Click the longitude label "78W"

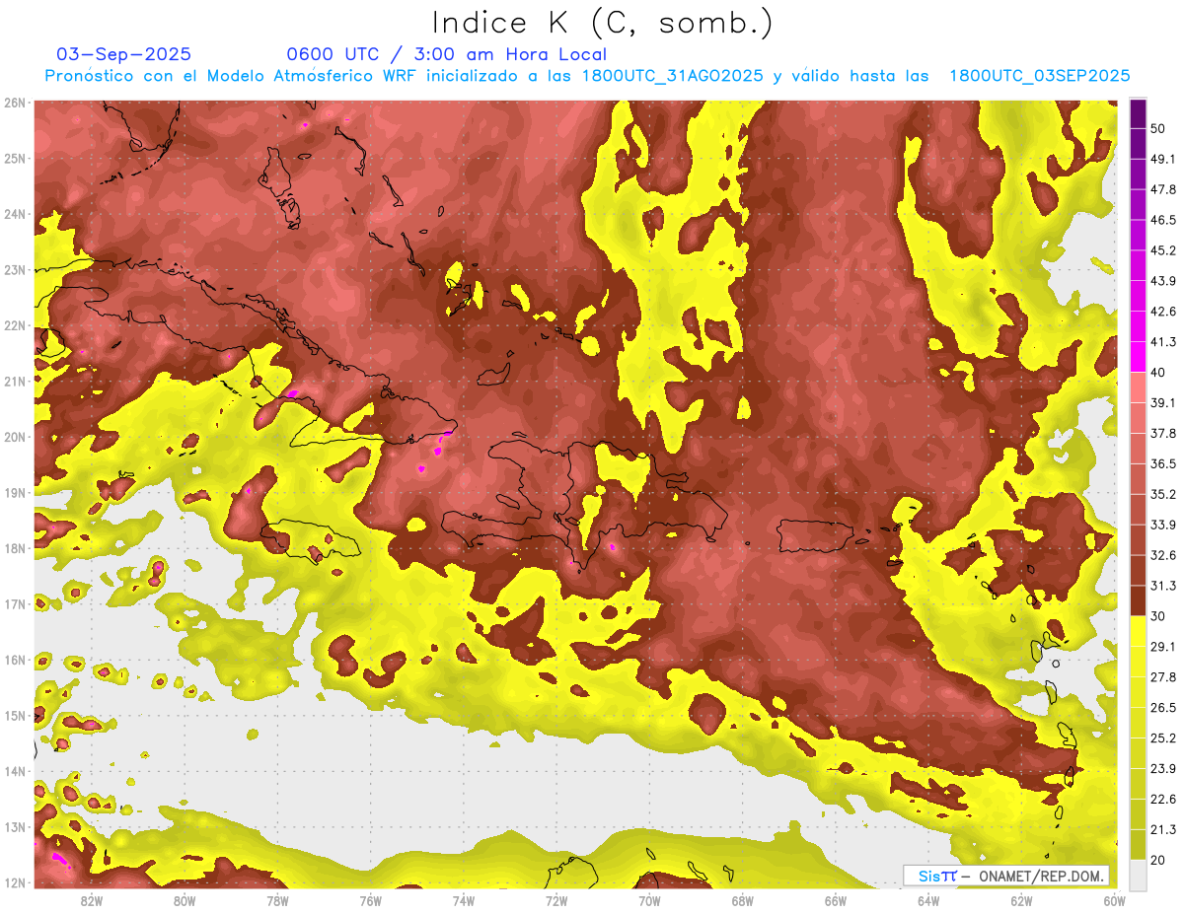click(277, 900)
